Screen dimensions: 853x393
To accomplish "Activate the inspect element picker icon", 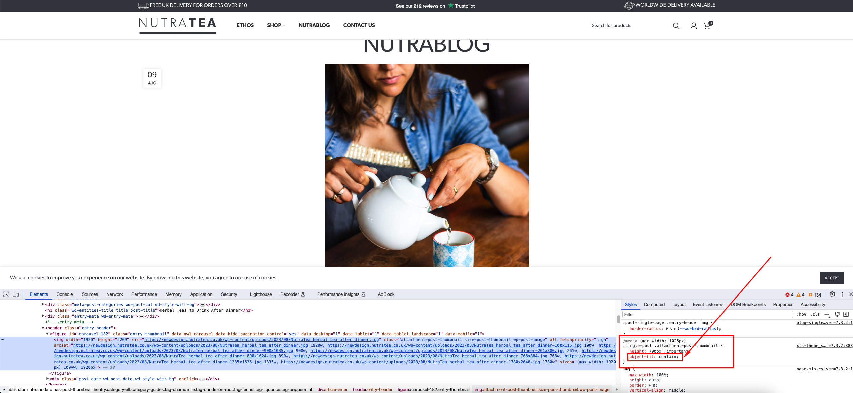I will pos(6,294).
